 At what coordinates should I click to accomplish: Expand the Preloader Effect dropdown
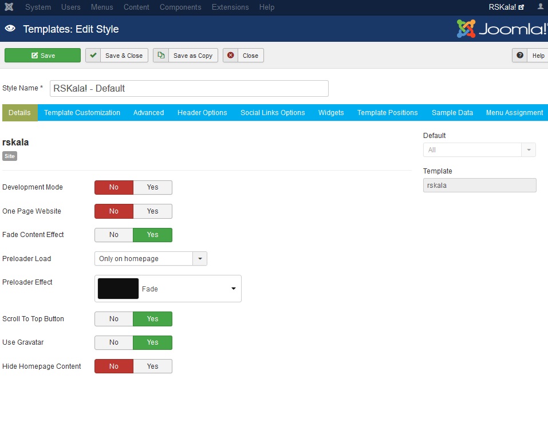click(168, 289)
